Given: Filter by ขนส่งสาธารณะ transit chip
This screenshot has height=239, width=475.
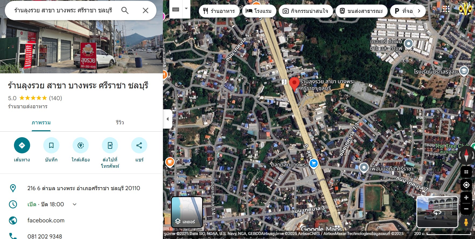Looking at the screenshot, I should [x=361, y=11].
